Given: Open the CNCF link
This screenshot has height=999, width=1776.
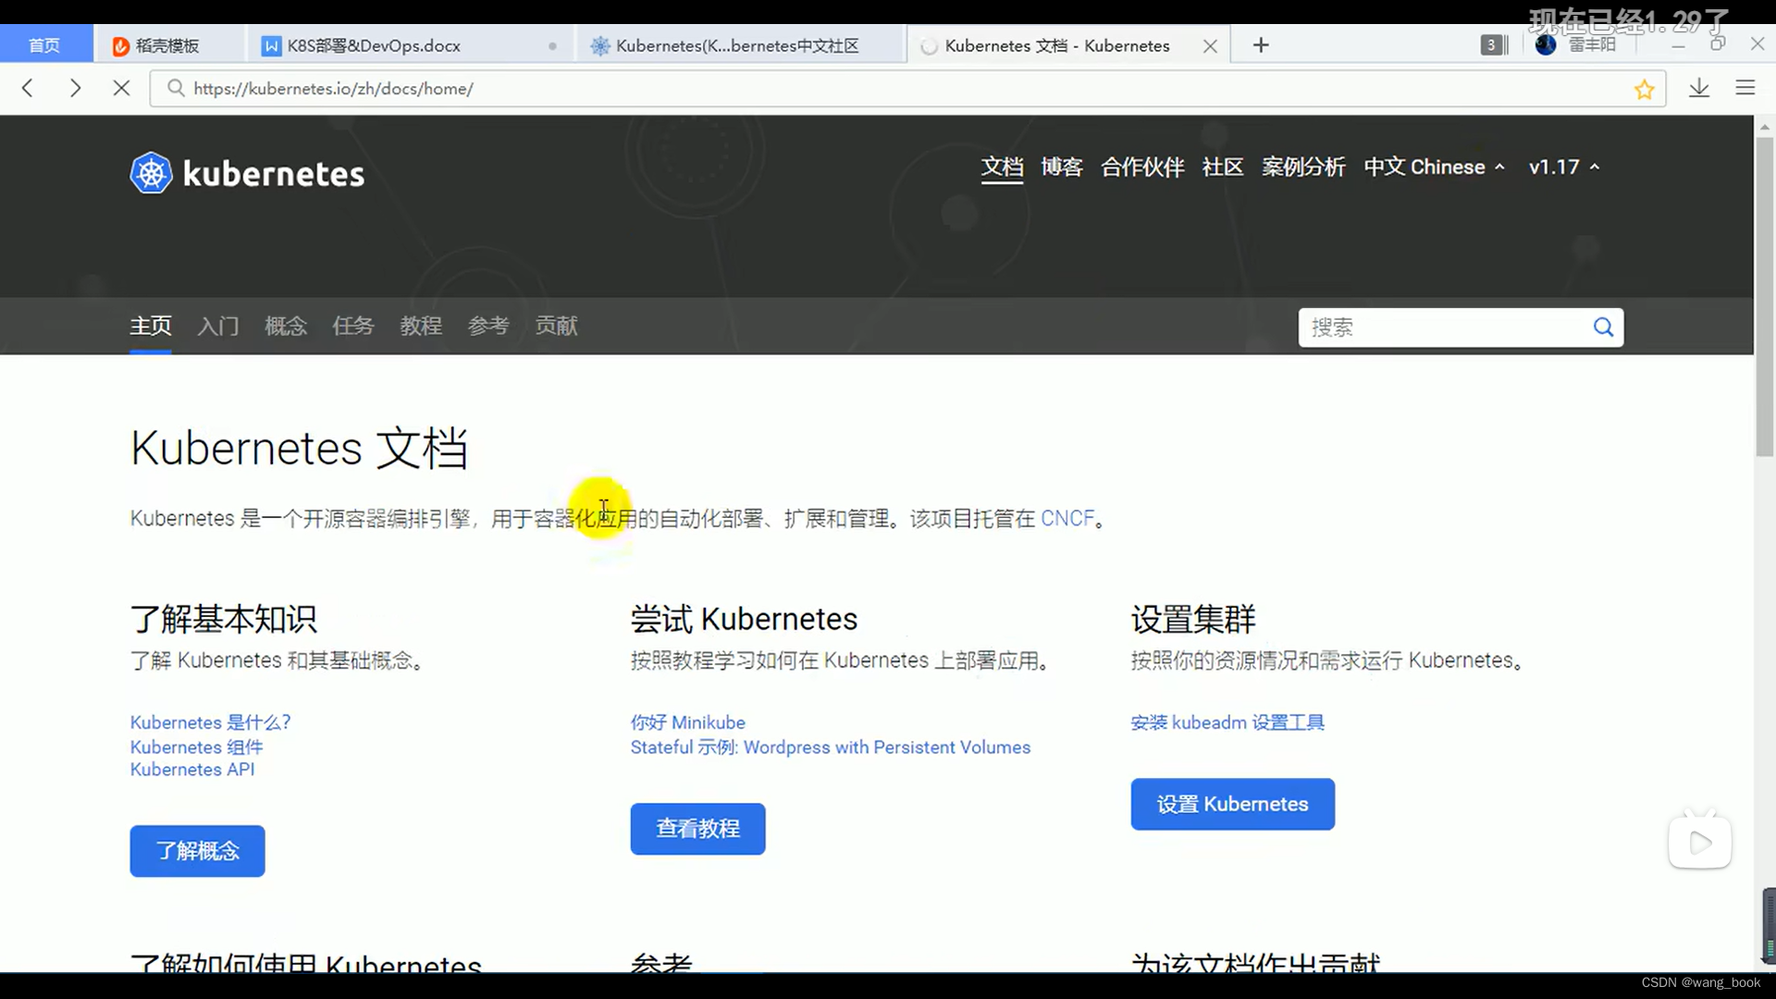Looking at the screenshot, I should pyautogui.click(x=1067, y=518).
